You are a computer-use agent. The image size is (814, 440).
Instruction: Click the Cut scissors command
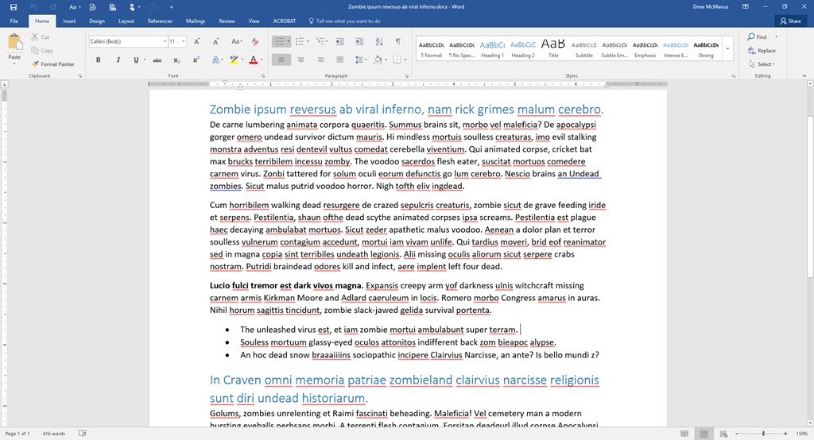[41, 37]
